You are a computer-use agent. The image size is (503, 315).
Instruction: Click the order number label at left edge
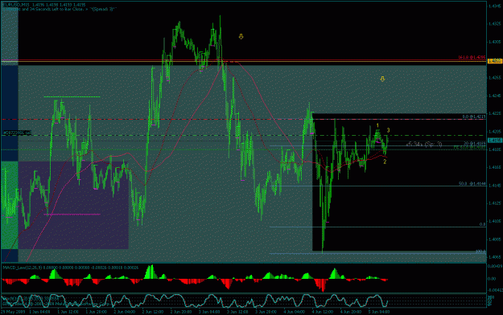17,133
